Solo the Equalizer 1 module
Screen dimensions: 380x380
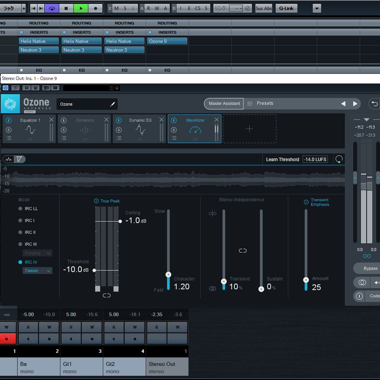(x=8, y=130)
